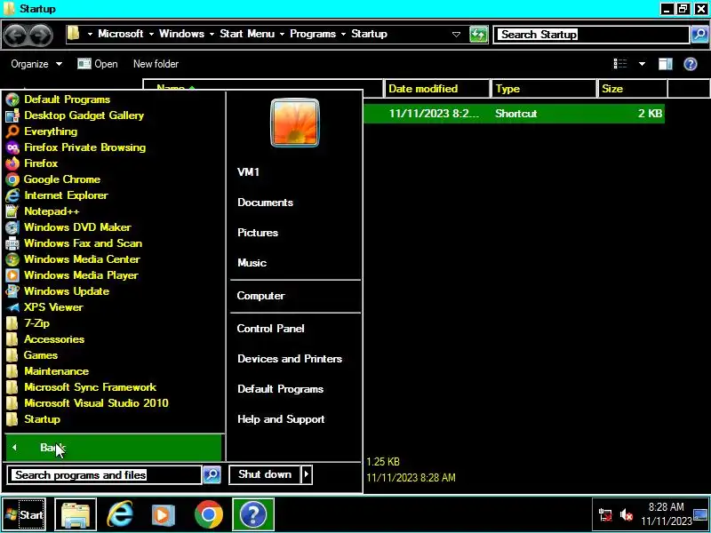
Task: Click the Explorer help question mark icon
Action: 691,64
